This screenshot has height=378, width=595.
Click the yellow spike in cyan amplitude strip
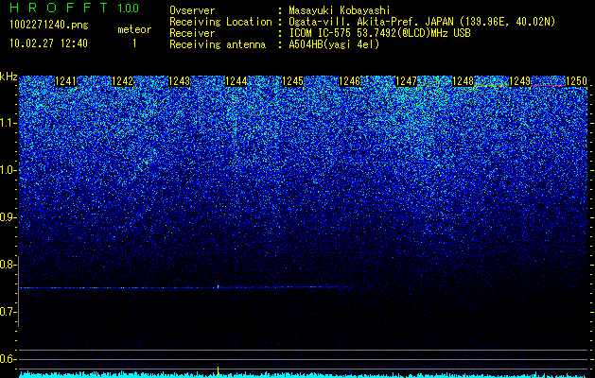tap(218, 372)
